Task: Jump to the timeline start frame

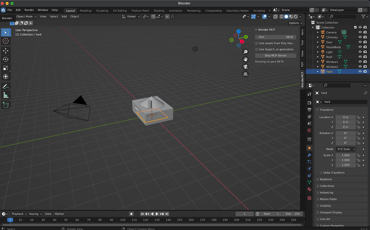Action: click(142, 214)
